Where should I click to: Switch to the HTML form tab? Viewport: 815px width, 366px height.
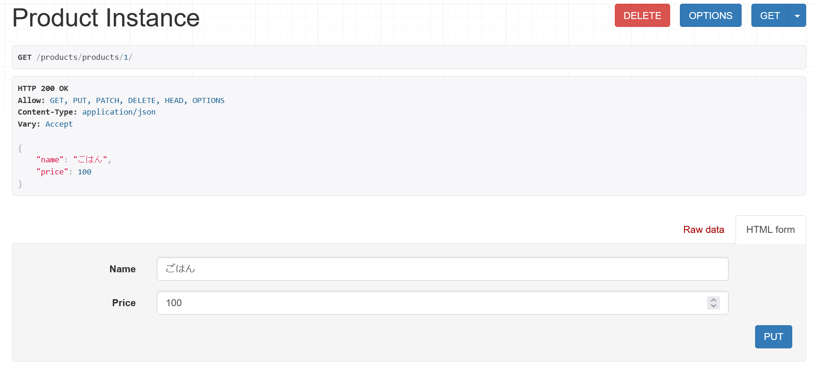point(770,230)
